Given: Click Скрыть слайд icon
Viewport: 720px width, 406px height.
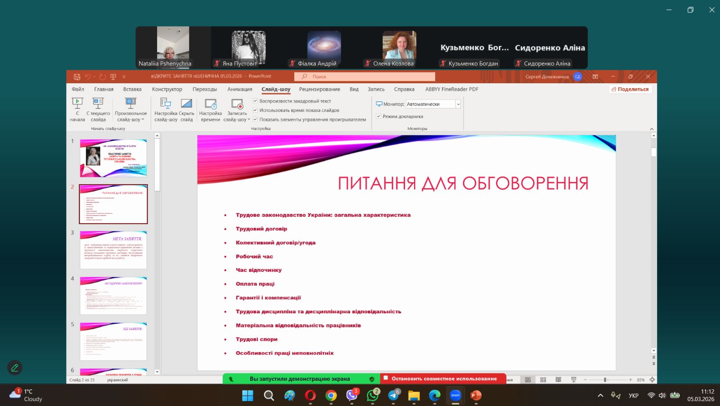Looking at the screenshot, I should pos(186,104).
